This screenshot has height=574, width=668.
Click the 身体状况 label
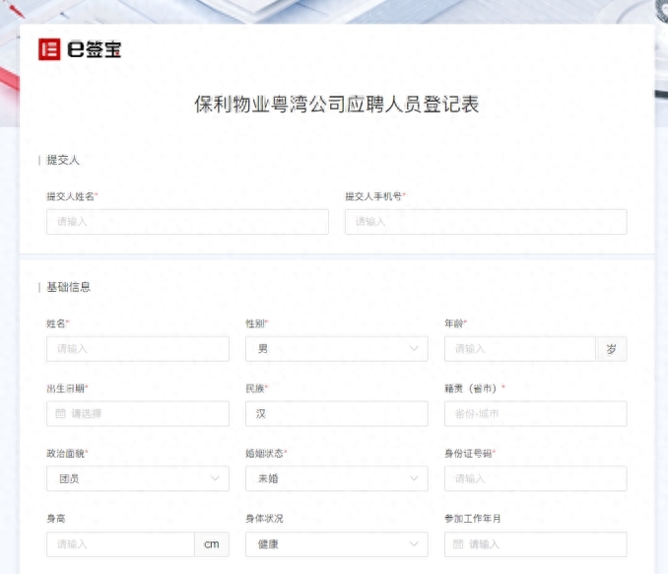click(x=264, y=519)
